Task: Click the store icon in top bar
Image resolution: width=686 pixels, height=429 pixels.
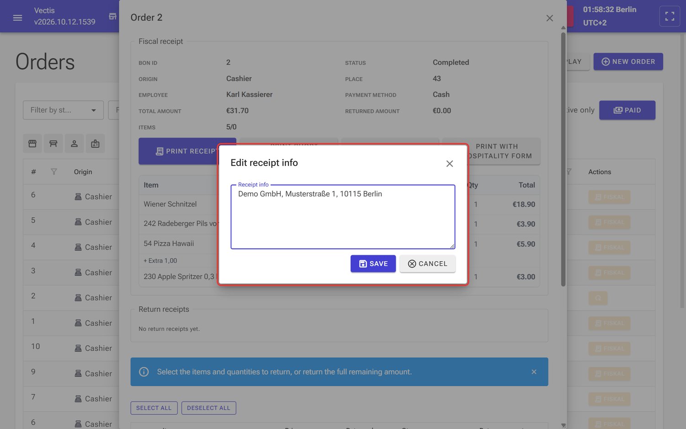Action: click(113, 16)
